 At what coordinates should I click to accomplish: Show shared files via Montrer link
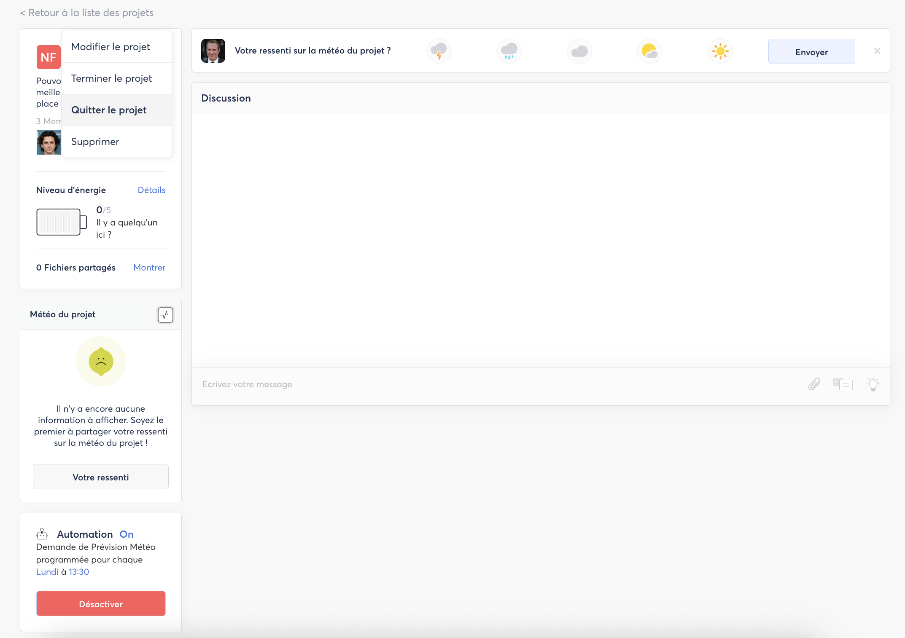[x=149, y=268]
